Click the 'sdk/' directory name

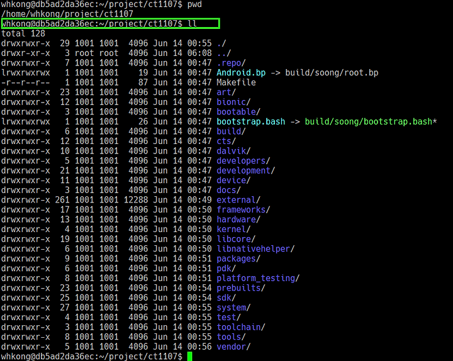coord(226,298)
